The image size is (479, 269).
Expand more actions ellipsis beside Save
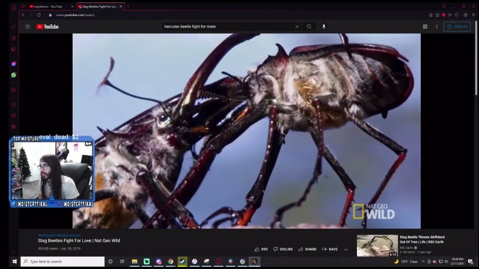click(346, 249)
